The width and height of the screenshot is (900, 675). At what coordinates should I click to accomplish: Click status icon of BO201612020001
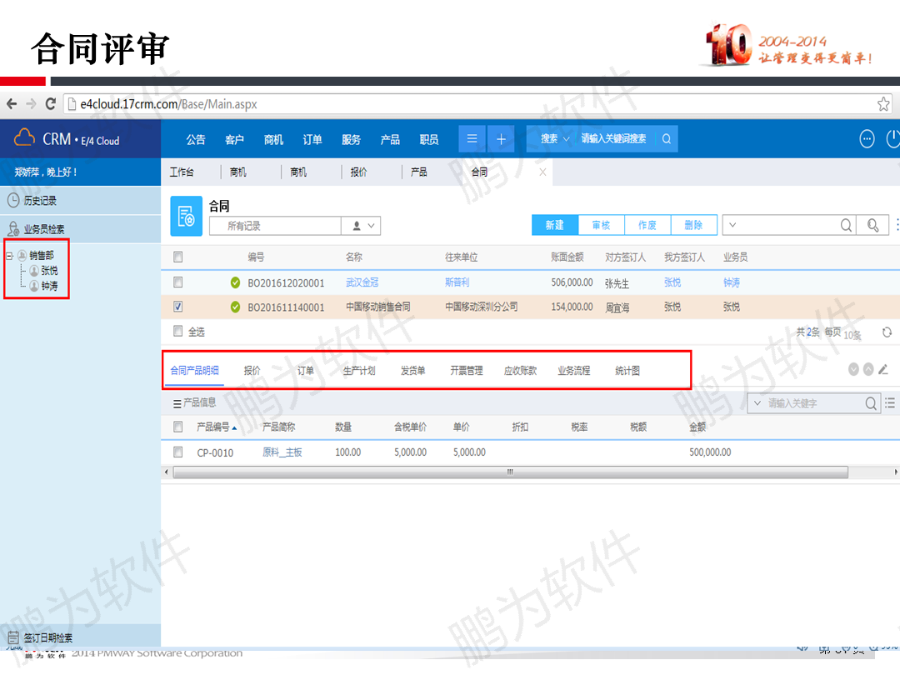tap(235, 282)
